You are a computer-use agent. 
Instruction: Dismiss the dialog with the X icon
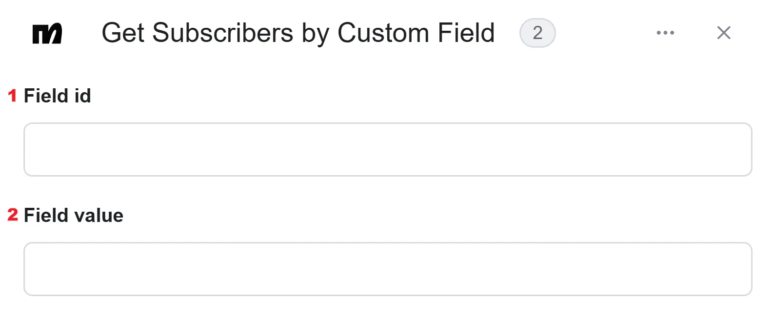coord(724,33)
